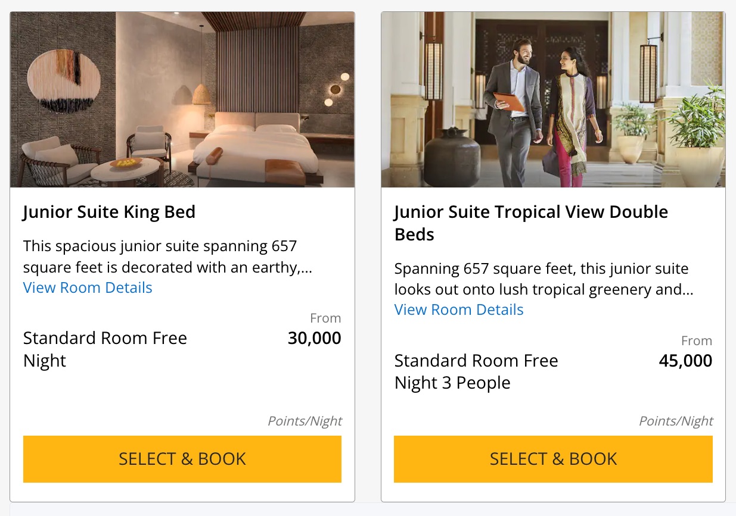The height and width of the screenshot is (516, 736).
Task: Click Points/Night under the 30,000 price
Action: point(305,421)
